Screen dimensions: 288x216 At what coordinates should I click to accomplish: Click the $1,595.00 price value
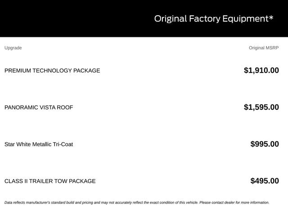click(x=261, y=107)
